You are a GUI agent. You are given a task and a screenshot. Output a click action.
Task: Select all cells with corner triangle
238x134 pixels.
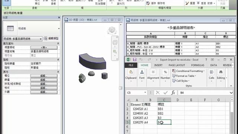[128, 100]
